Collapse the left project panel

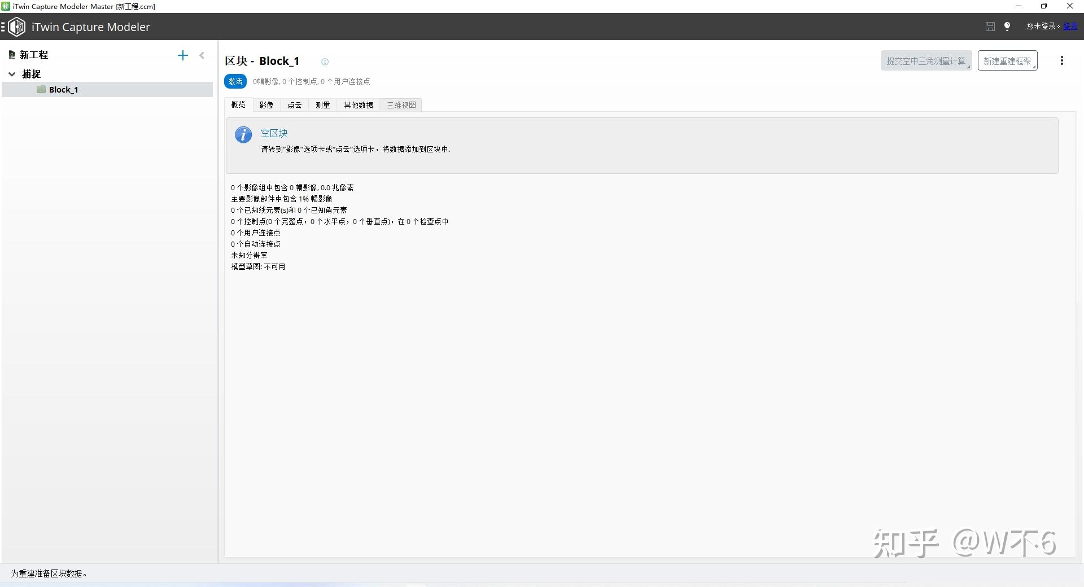(x=202, y=55)
